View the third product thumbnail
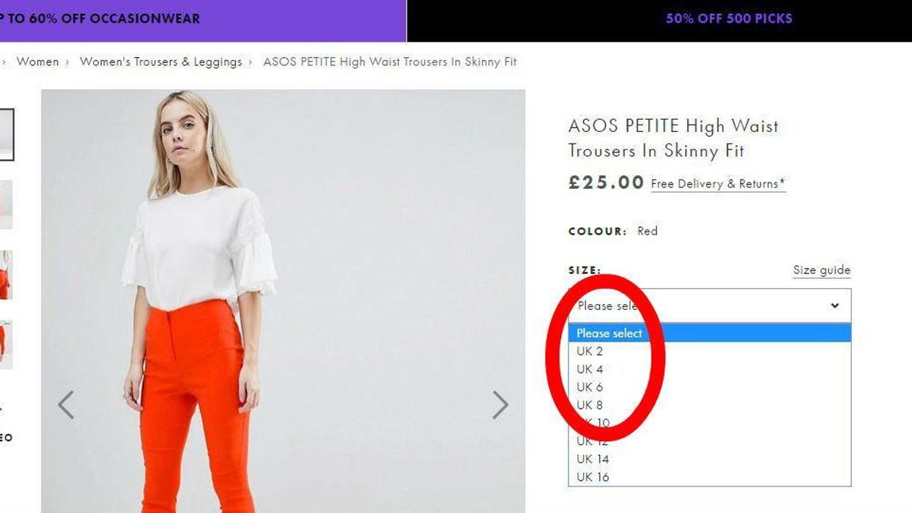This screenshot has width=912, height=513. click(6, 275)
